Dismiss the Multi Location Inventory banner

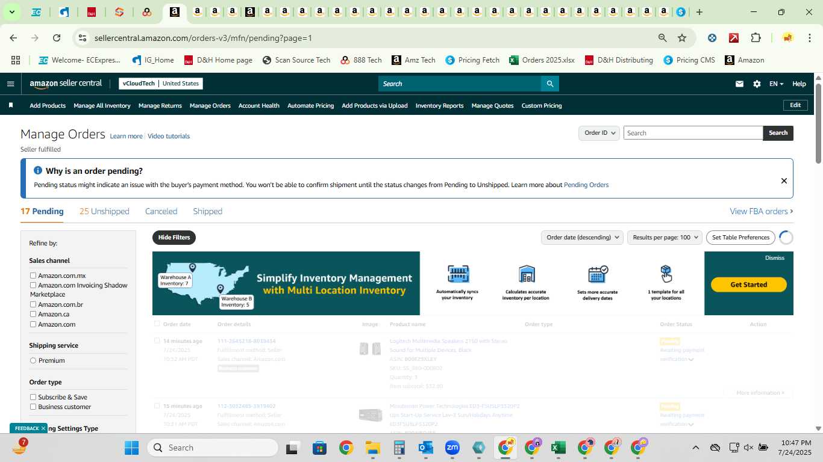point(774,257)
